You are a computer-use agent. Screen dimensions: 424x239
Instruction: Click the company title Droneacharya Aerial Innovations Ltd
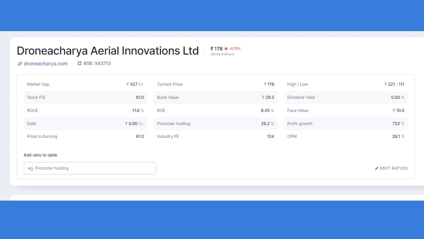point(108,51)
